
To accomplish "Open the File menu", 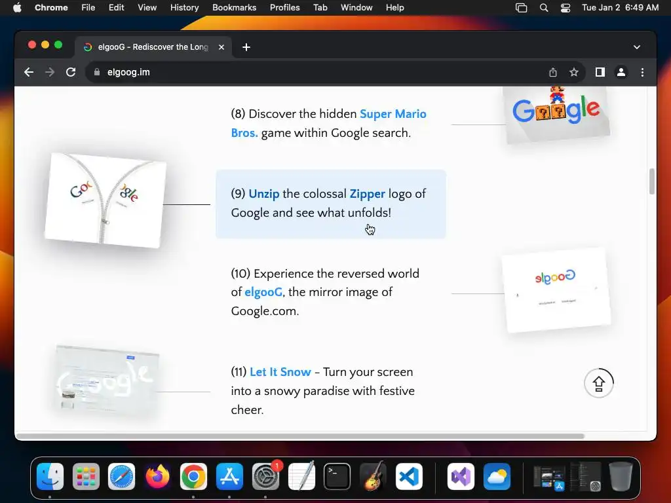I will click(88, 8).
